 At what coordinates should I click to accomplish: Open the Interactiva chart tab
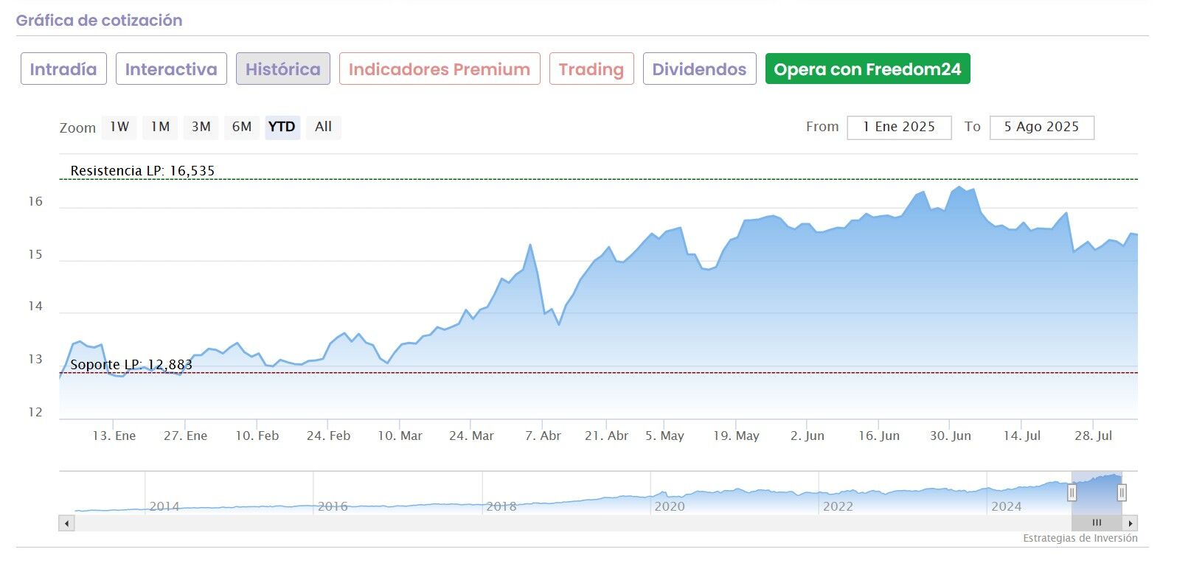pyautogui.click(x=171, y=69)
